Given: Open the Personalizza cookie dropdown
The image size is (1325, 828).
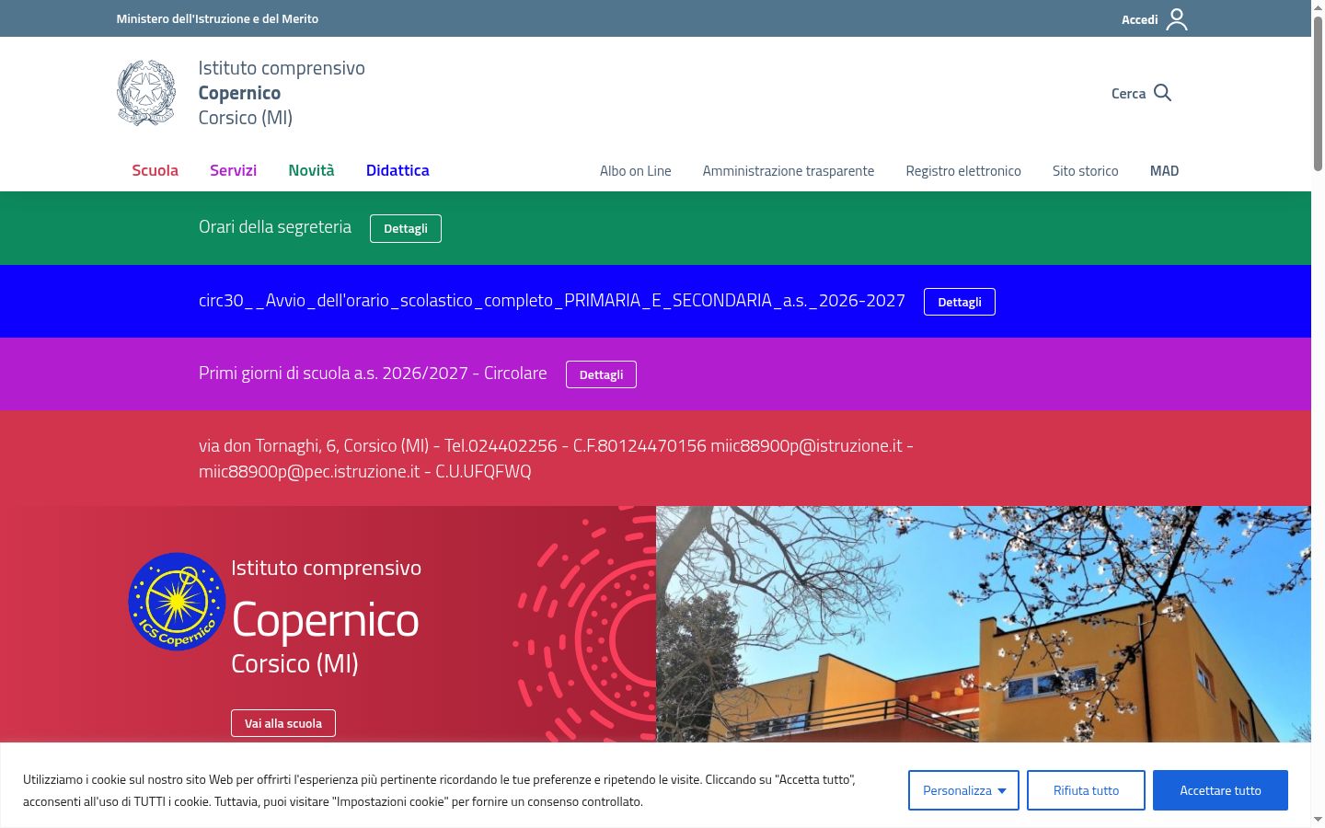Looking at the screenshot, I should click(963, 790).
